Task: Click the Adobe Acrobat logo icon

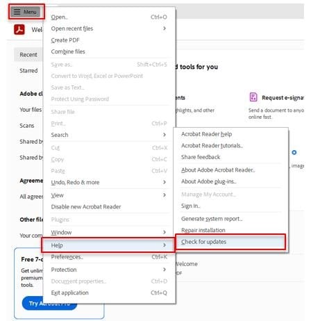Action: (x=19, y=30)
